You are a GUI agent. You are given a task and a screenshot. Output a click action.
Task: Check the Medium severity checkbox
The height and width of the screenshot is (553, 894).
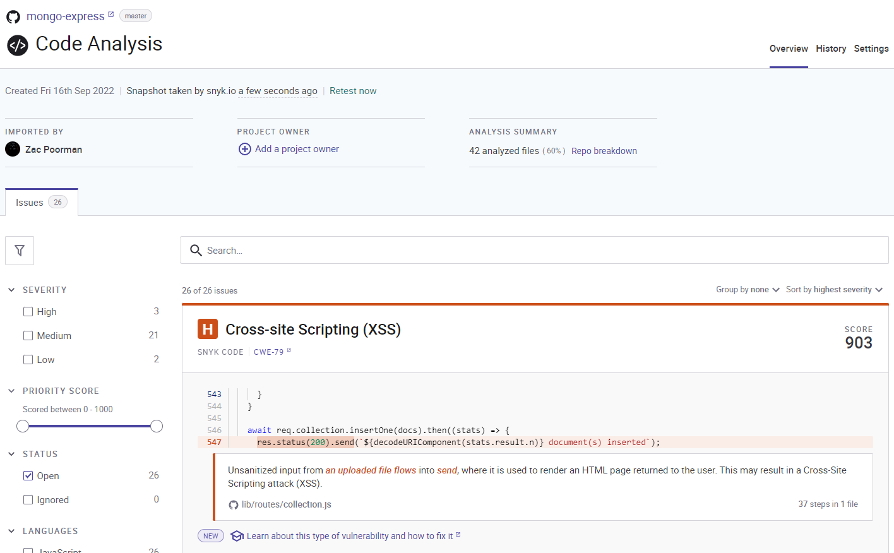(28, 335)
